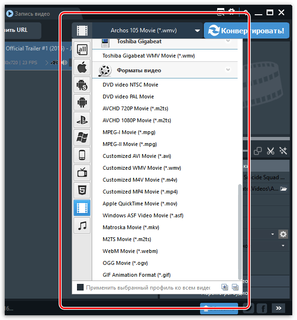Click the Конвертировать! button
297x320 pixels.
click(x=247, y=30)
